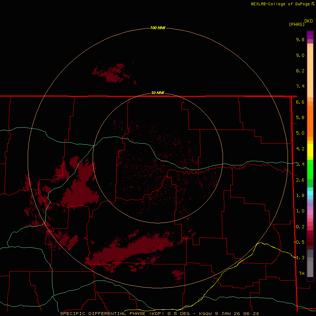316x316 pixels.
Task: Click the 3.4 color scale value
Action: click(x=300, y=164)
